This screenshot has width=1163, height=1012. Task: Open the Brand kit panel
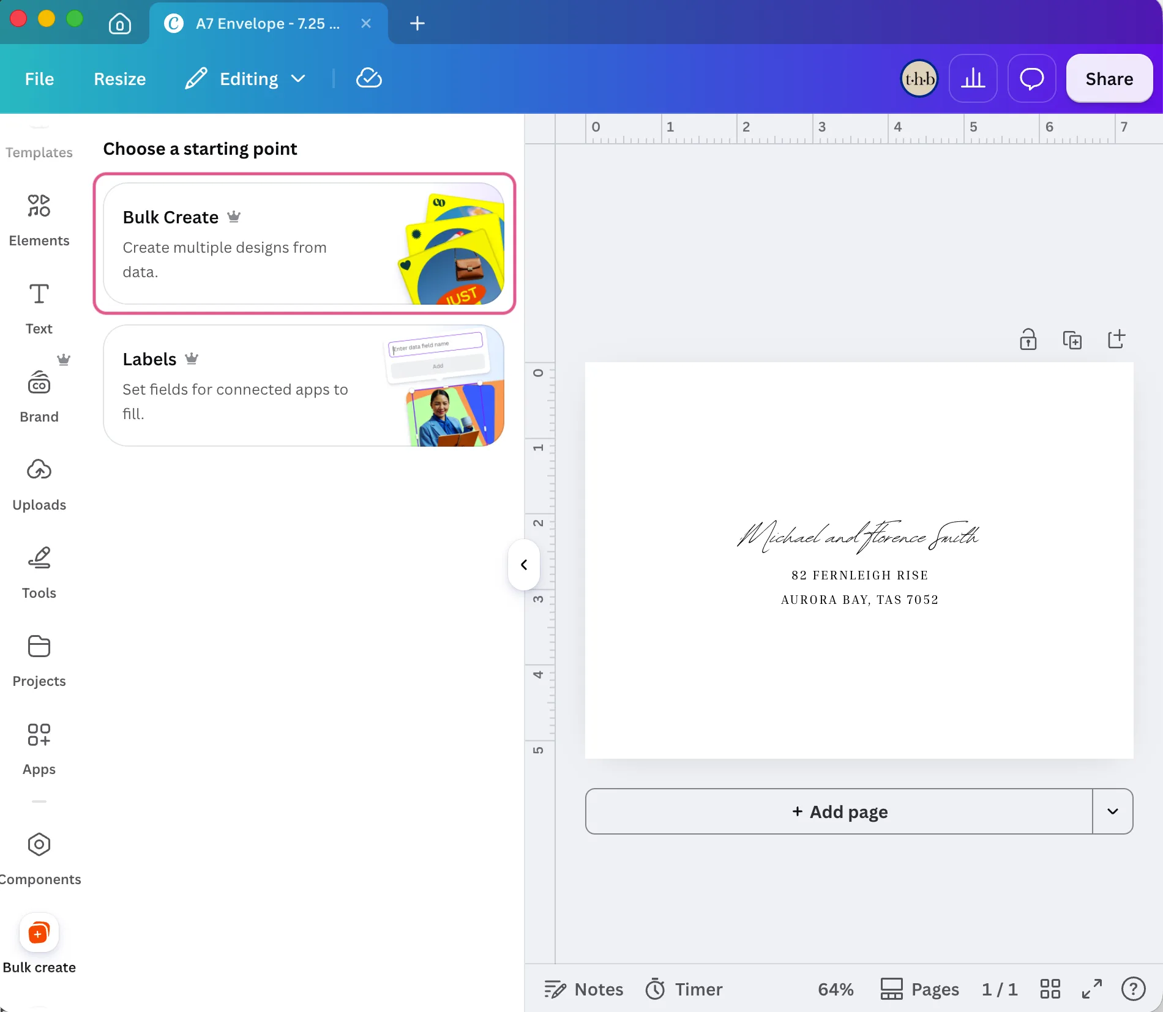click(39, 396)
